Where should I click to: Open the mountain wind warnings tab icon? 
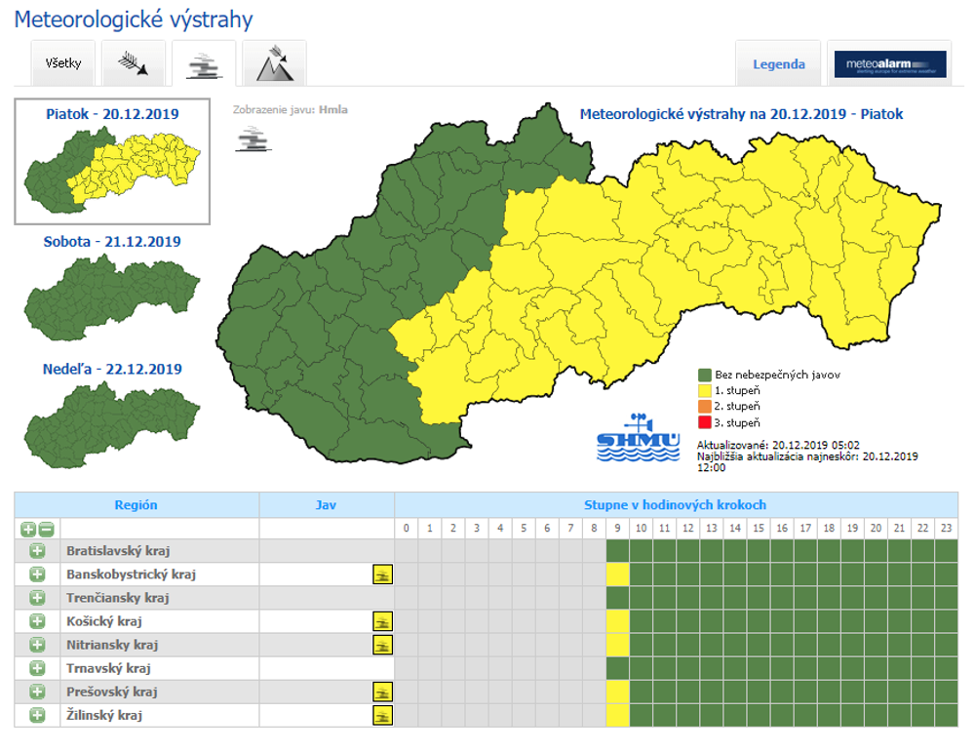274,64
